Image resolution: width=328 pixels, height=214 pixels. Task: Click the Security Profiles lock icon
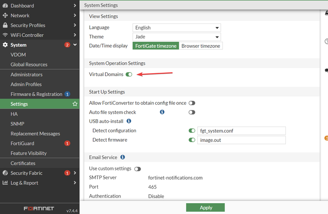coord(6,25)
